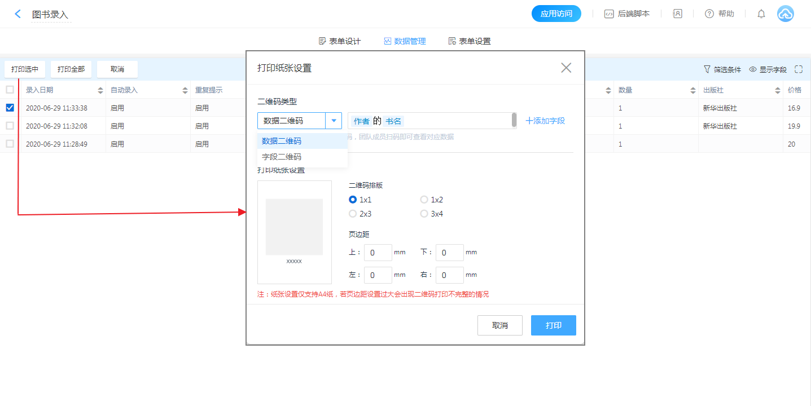The height and width of the screenshot is (406, 811).
Task: Toggle the select-all header checkbox
Action: (10, 90)
